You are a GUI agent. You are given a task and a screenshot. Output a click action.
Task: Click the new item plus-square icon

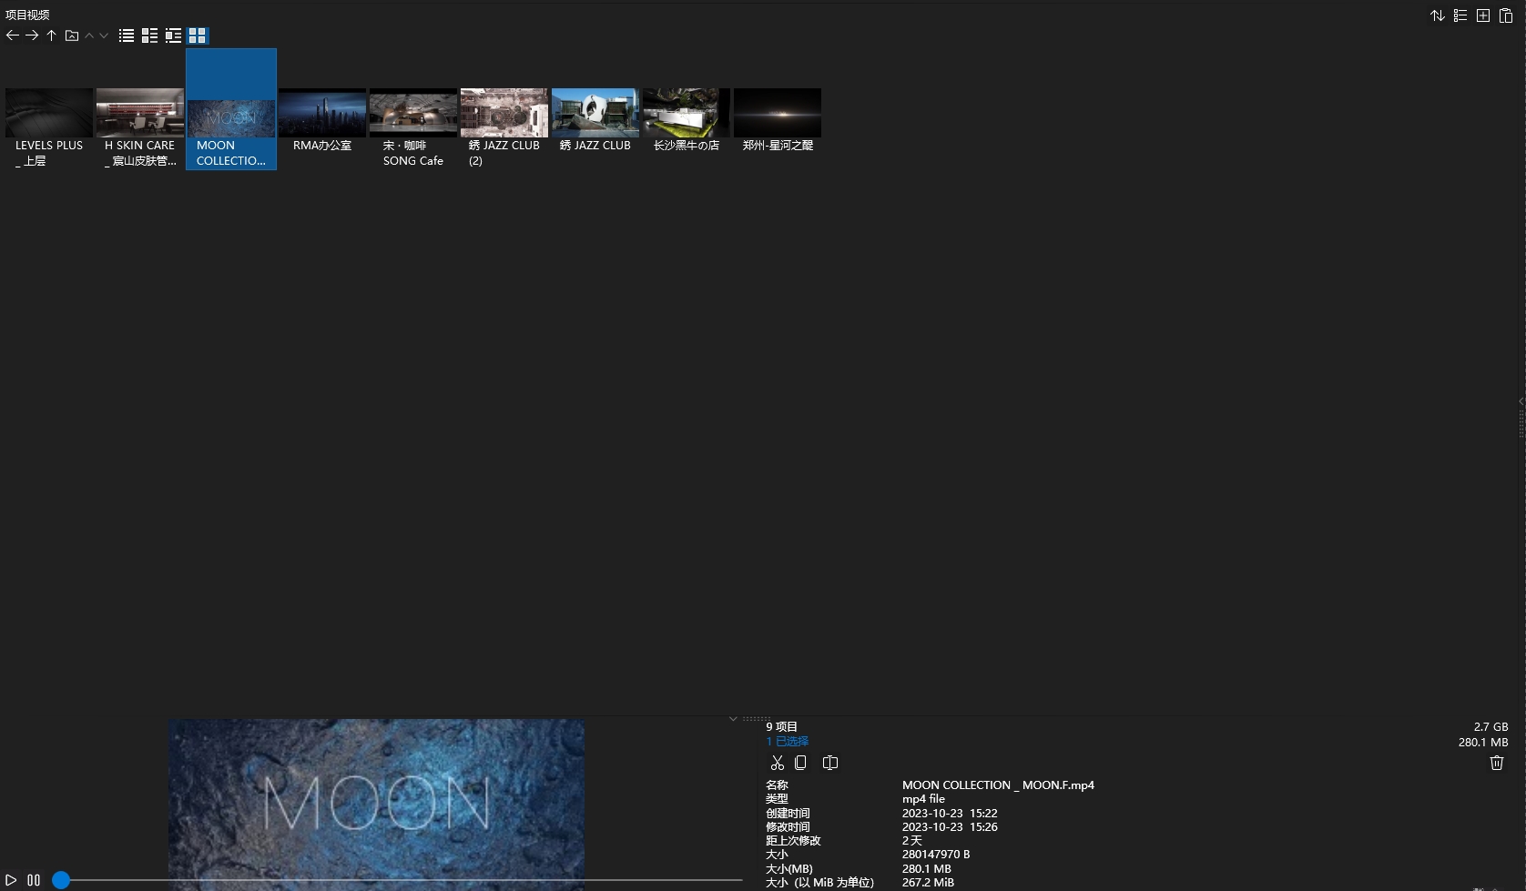pyautogui.click(x=1483, y=15)
